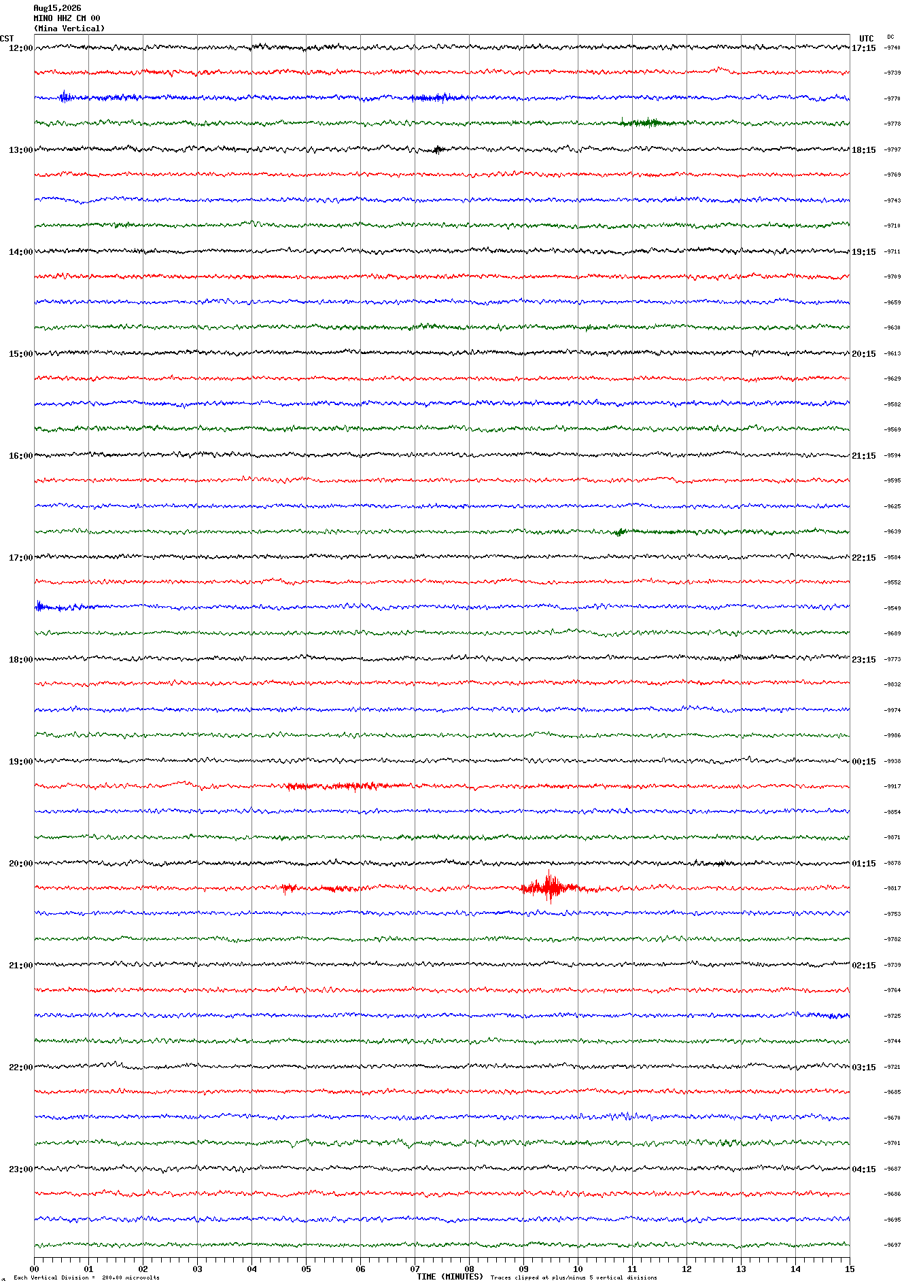Click the DC offset value "-9740"
The height and width of the screenshot is (1287, 904).
[892, 48]
